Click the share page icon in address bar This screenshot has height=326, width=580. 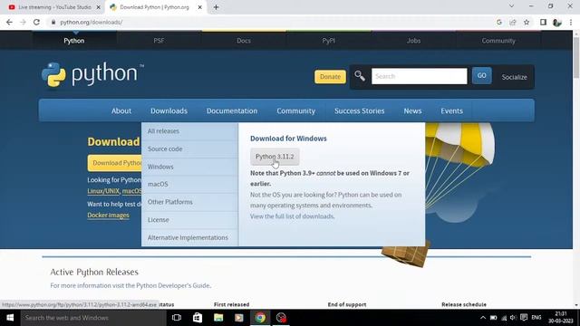[513, 22]
